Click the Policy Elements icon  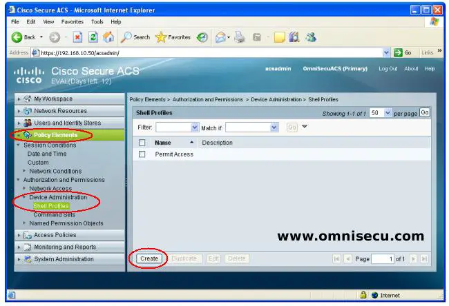coord(28,135)
